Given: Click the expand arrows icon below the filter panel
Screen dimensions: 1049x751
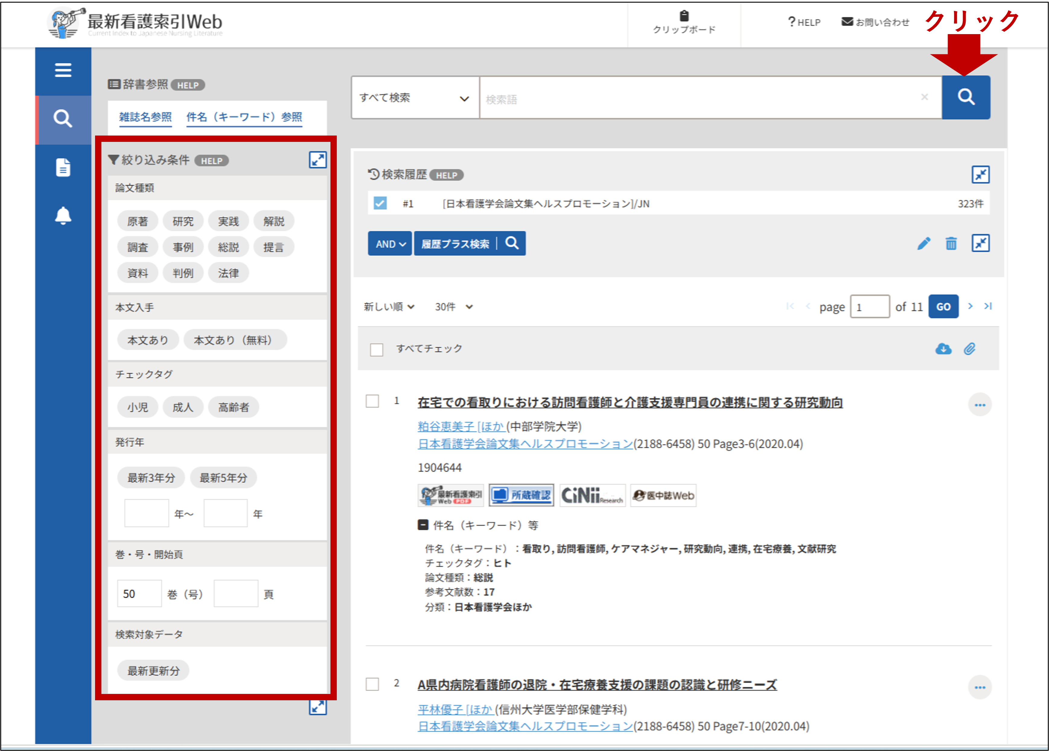Looking at the screenshot, I should (x=317, y=707).
